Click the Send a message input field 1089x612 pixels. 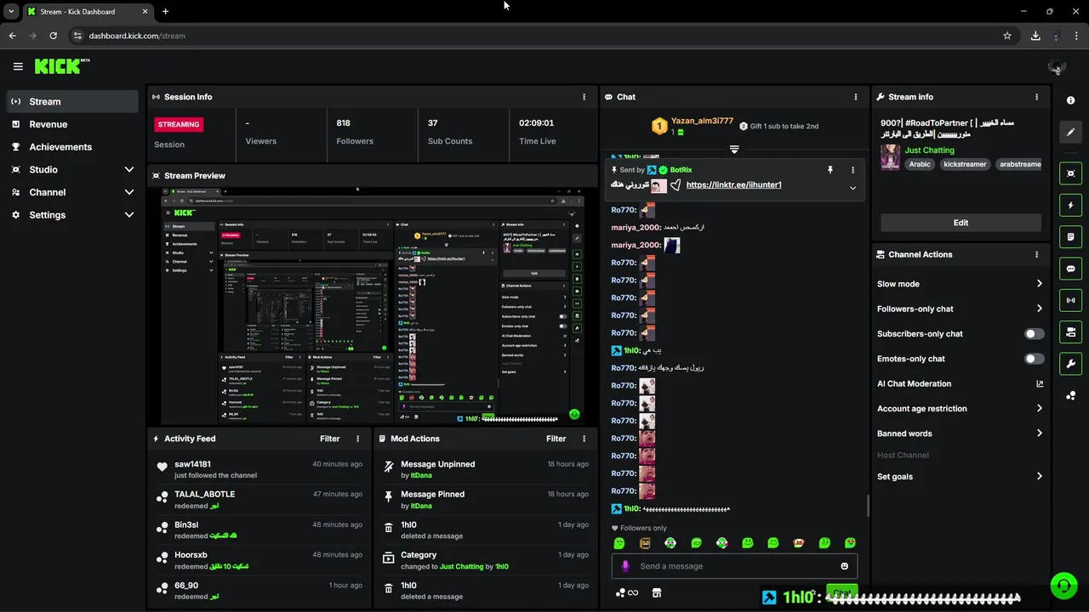734,566
